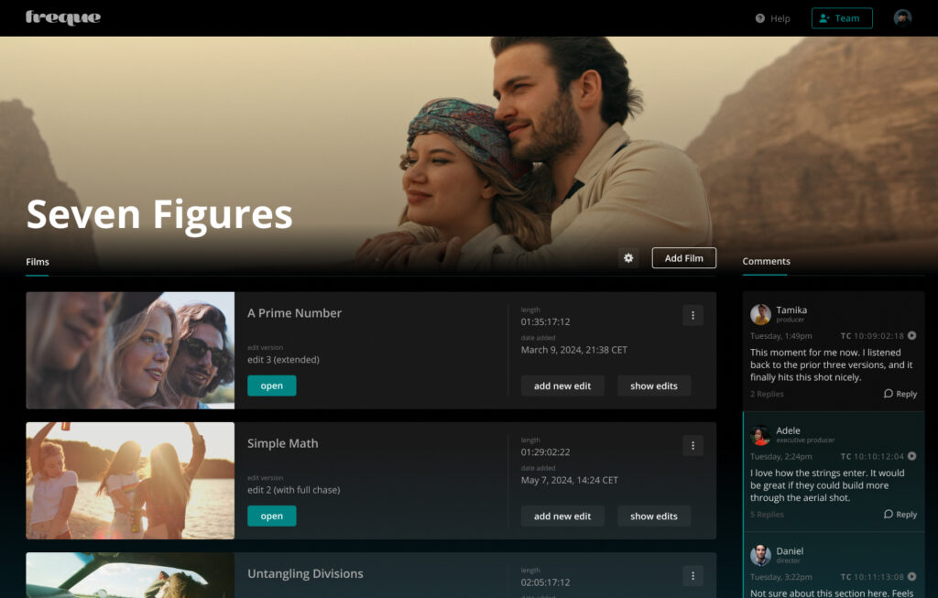Open project settings gear icon
Screen dimensions: 938x598
click(628, 258)
